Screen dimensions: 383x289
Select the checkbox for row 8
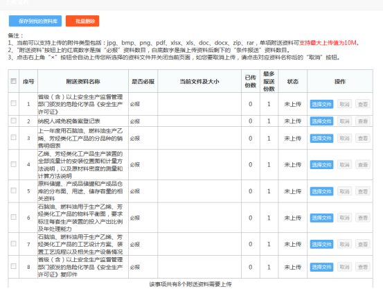click(x=14, y=266)
